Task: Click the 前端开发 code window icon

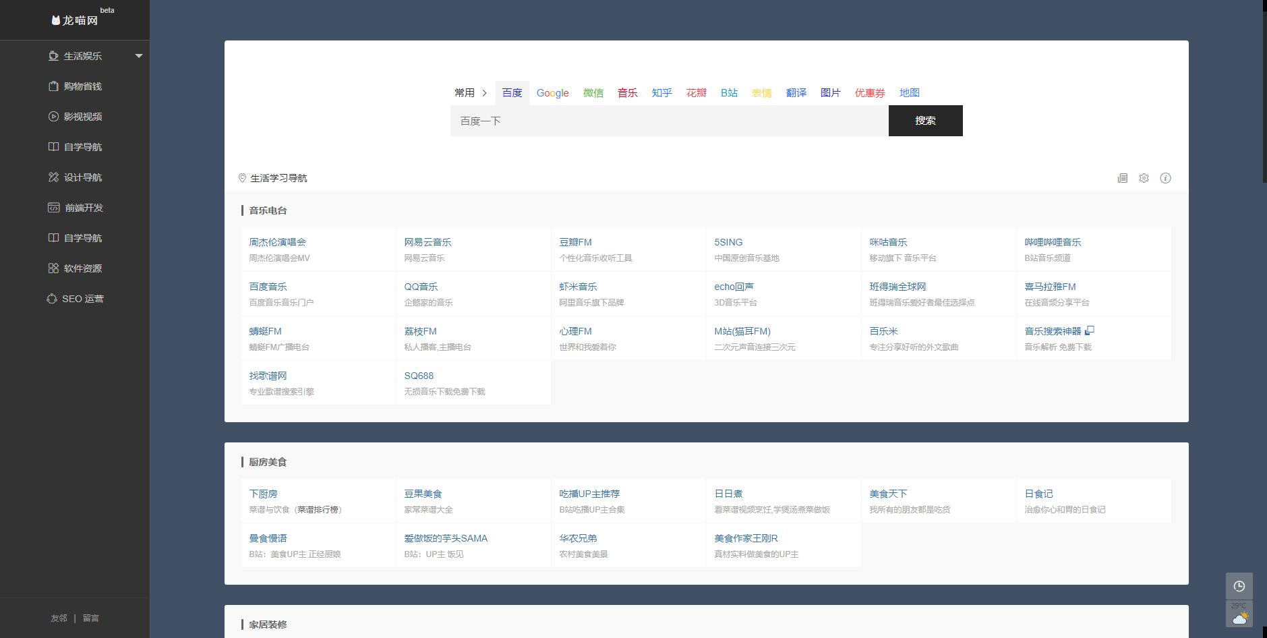Action: coord(53,208)
